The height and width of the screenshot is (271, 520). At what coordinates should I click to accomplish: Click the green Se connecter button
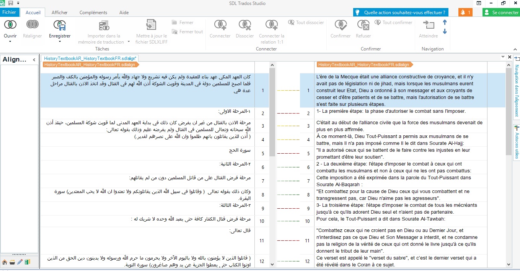(501, 12)
